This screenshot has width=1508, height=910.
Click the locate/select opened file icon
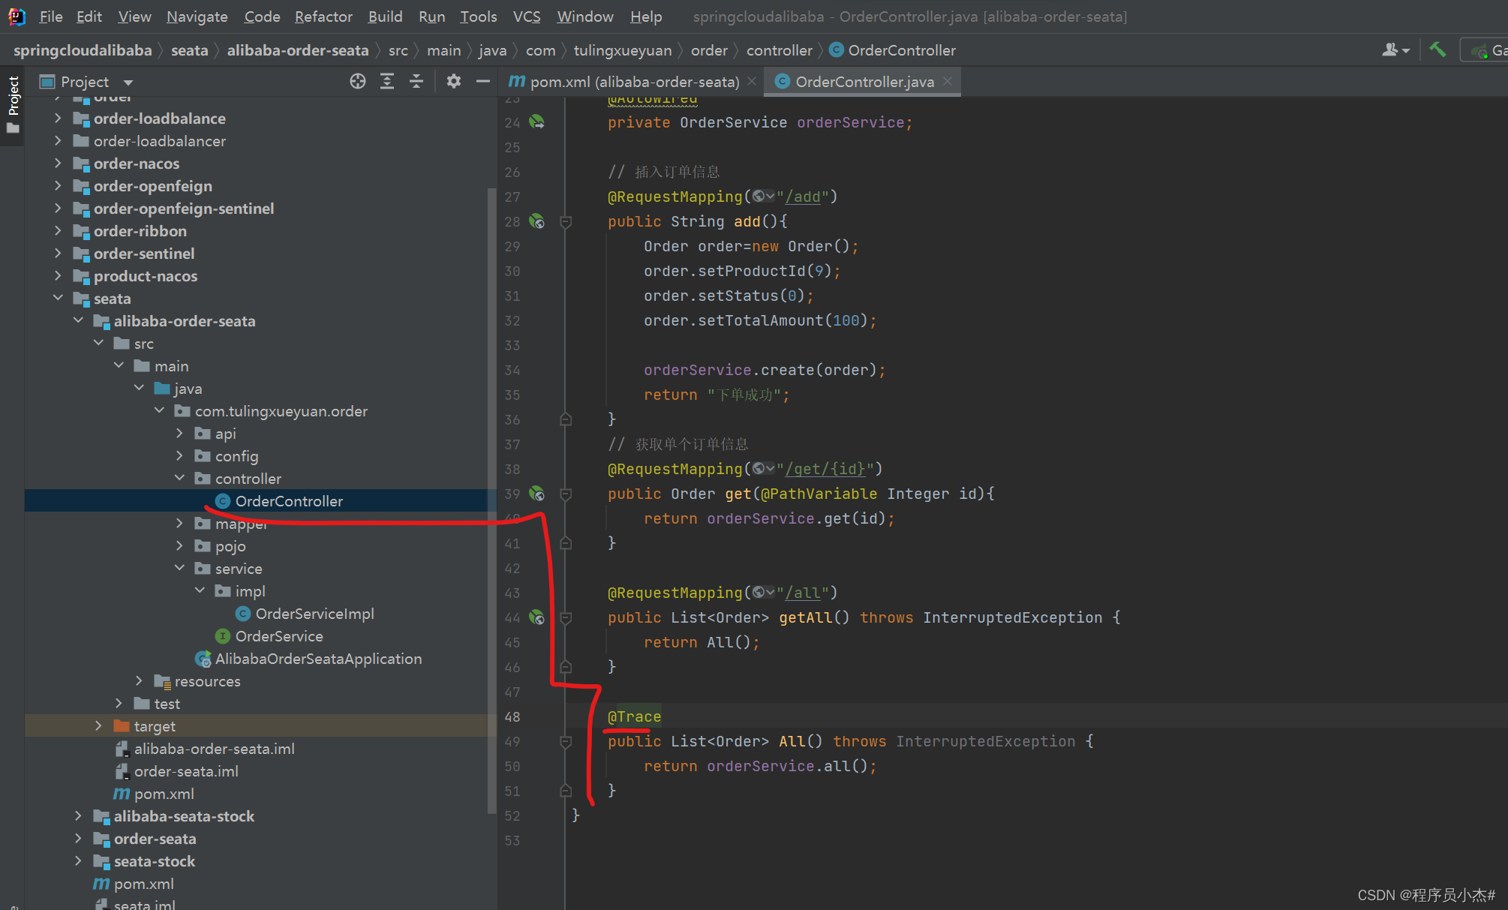358,81
